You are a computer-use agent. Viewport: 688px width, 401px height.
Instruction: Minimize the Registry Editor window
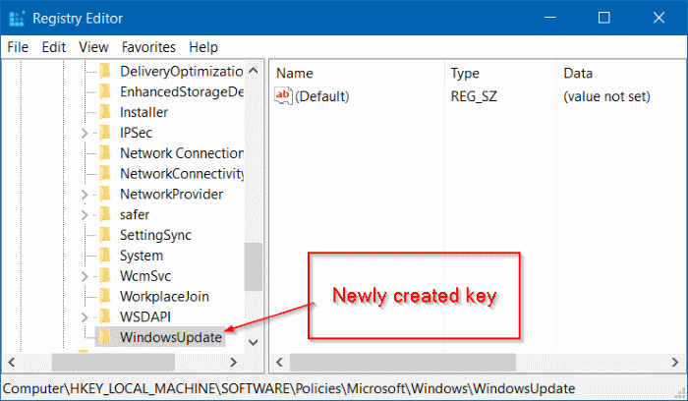click(549, 18)
